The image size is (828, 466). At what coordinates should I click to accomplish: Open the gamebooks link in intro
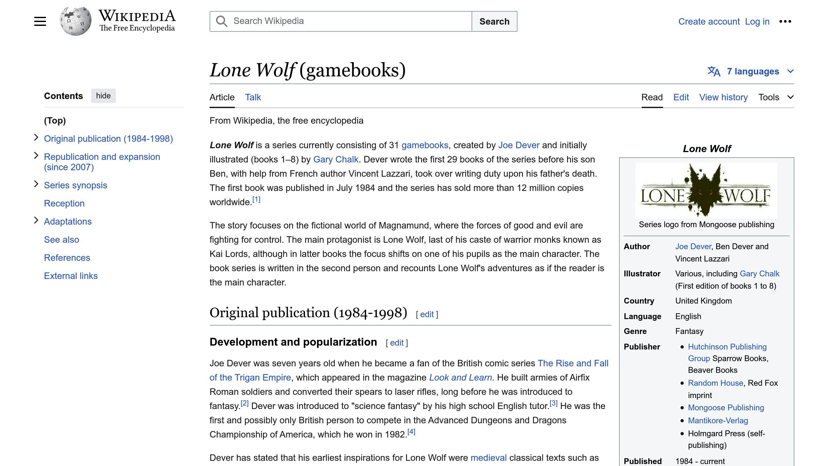[425, 145]
